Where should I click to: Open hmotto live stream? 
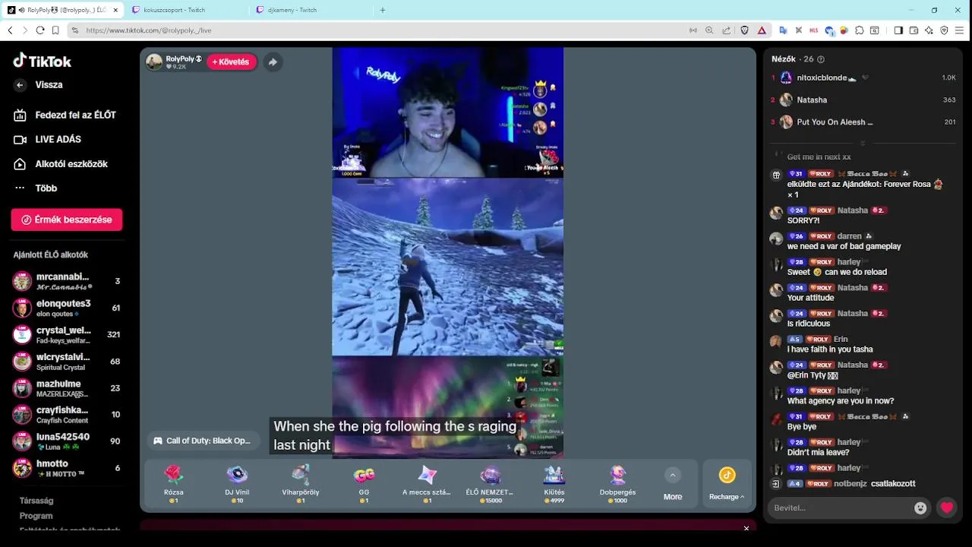(67, 467)
